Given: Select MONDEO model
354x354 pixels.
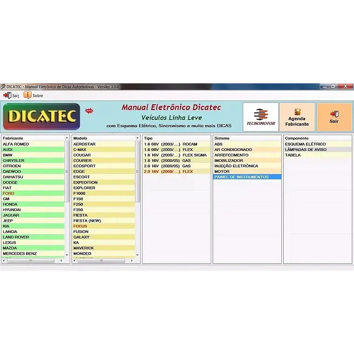Looking at the screenshot, I should [x=103, y=253].
